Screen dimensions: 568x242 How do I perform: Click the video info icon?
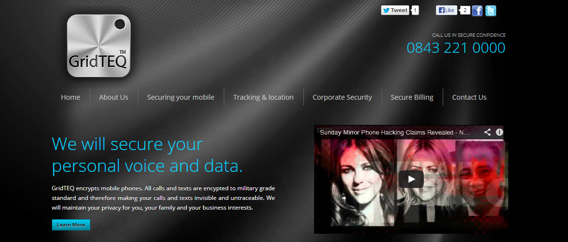pyautogui.click(x=500, y=132)
